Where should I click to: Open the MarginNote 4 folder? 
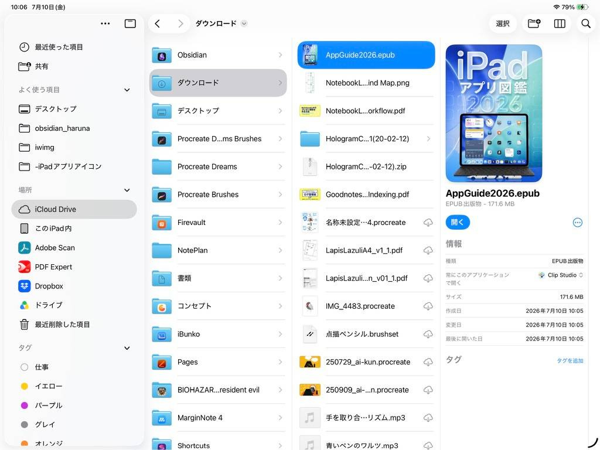pyautogui.click(x=218, y=417)
